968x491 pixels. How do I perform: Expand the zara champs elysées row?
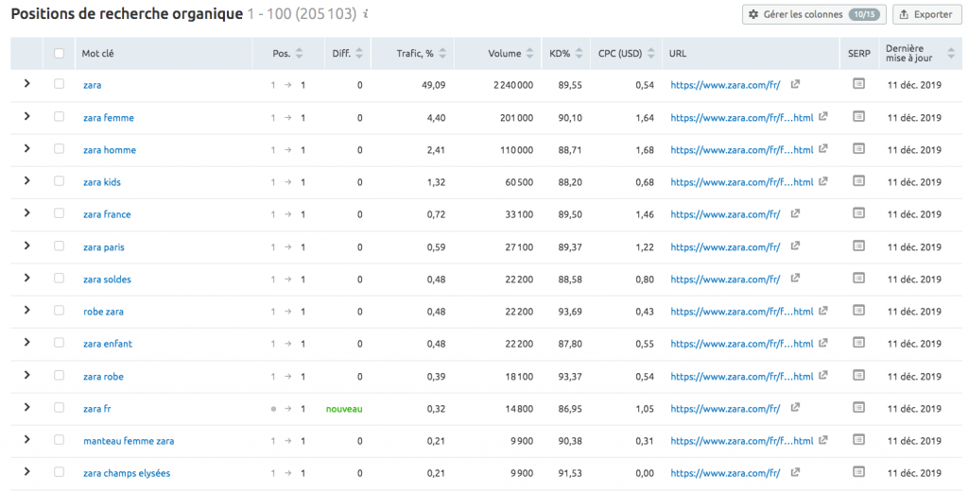tap(26, 472)
